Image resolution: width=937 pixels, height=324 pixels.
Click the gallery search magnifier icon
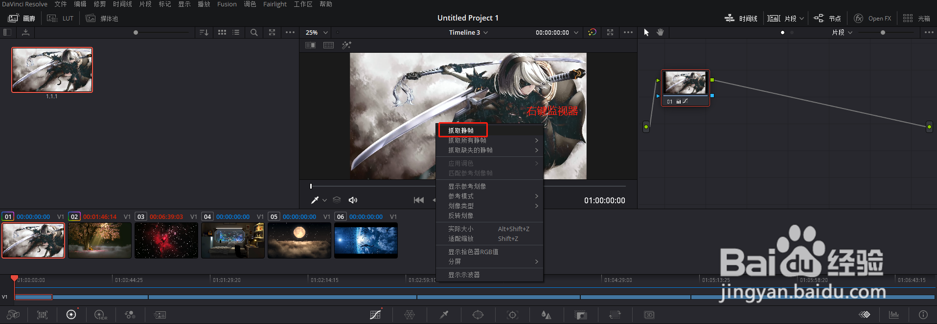(254, 32)
